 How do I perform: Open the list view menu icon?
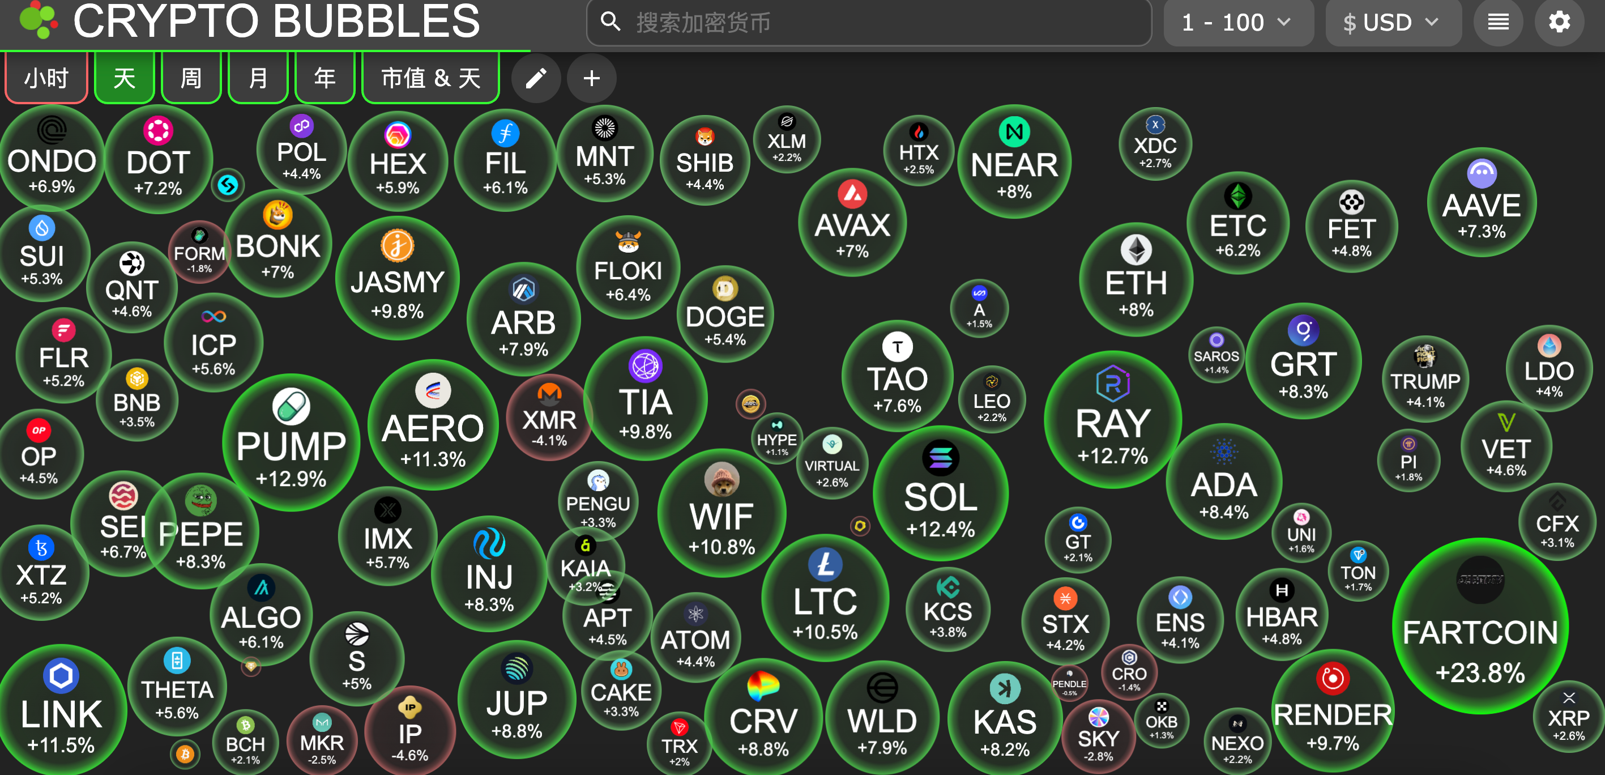click(1498, 23)
